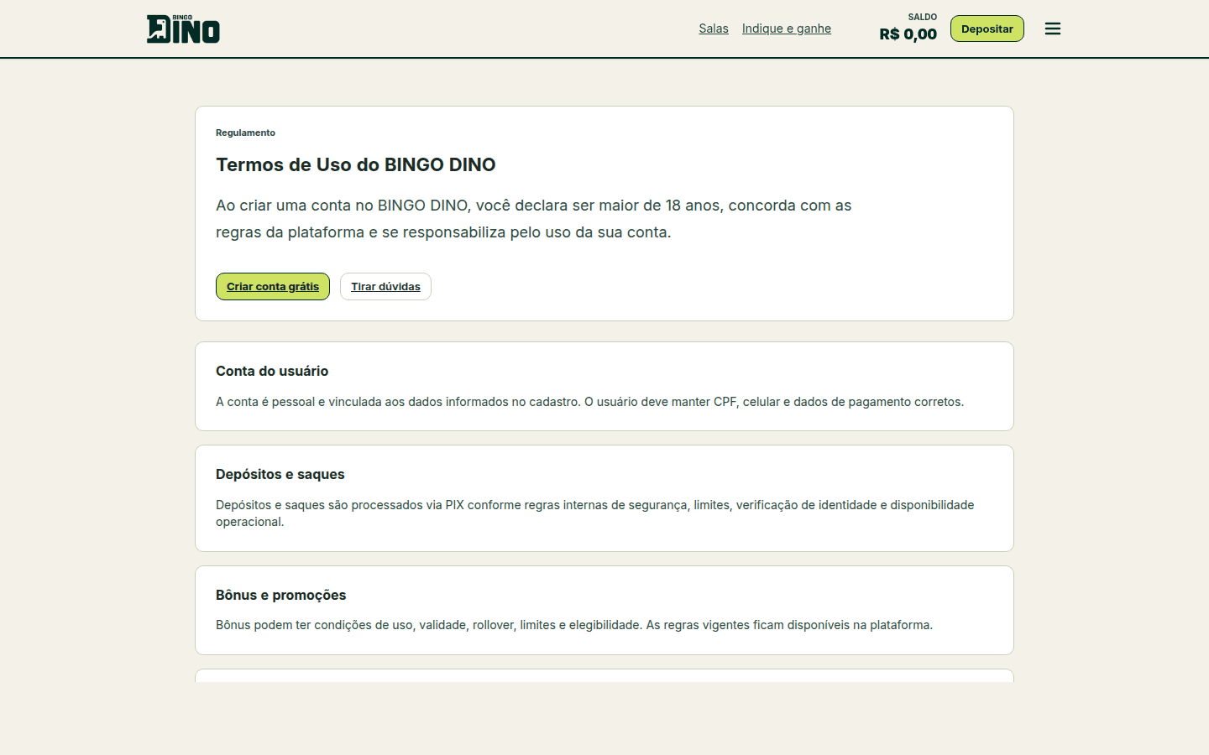The image size is (1209, 755).
Task: Click Criar conta grátis button
Action: pos(273,286)
